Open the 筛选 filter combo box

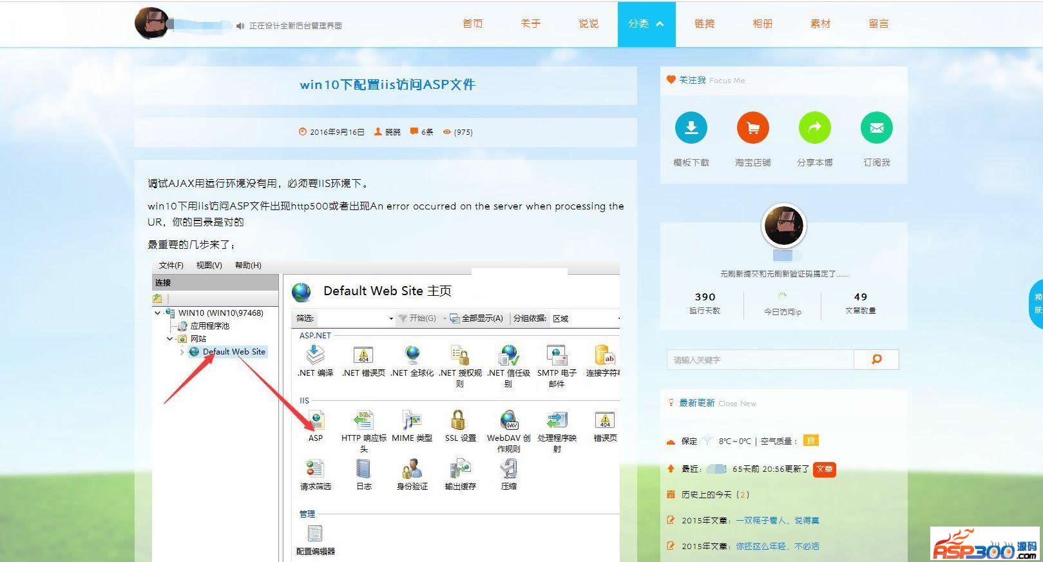(x=356, y=318)
